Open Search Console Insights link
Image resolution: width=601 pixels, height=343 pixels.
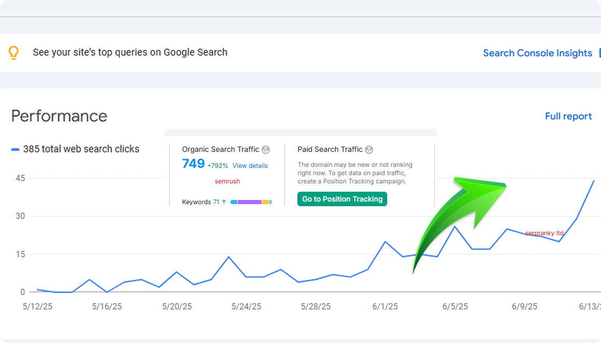pyautogui.click(x=537, y=53)
